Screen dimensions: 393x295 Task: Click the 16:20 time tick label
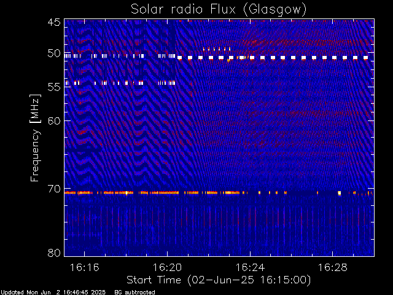[x=167, y=267]
